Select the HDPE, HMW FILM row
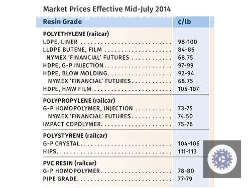The image size is (251, 188). pyautogui.click(x=121, y=89)
